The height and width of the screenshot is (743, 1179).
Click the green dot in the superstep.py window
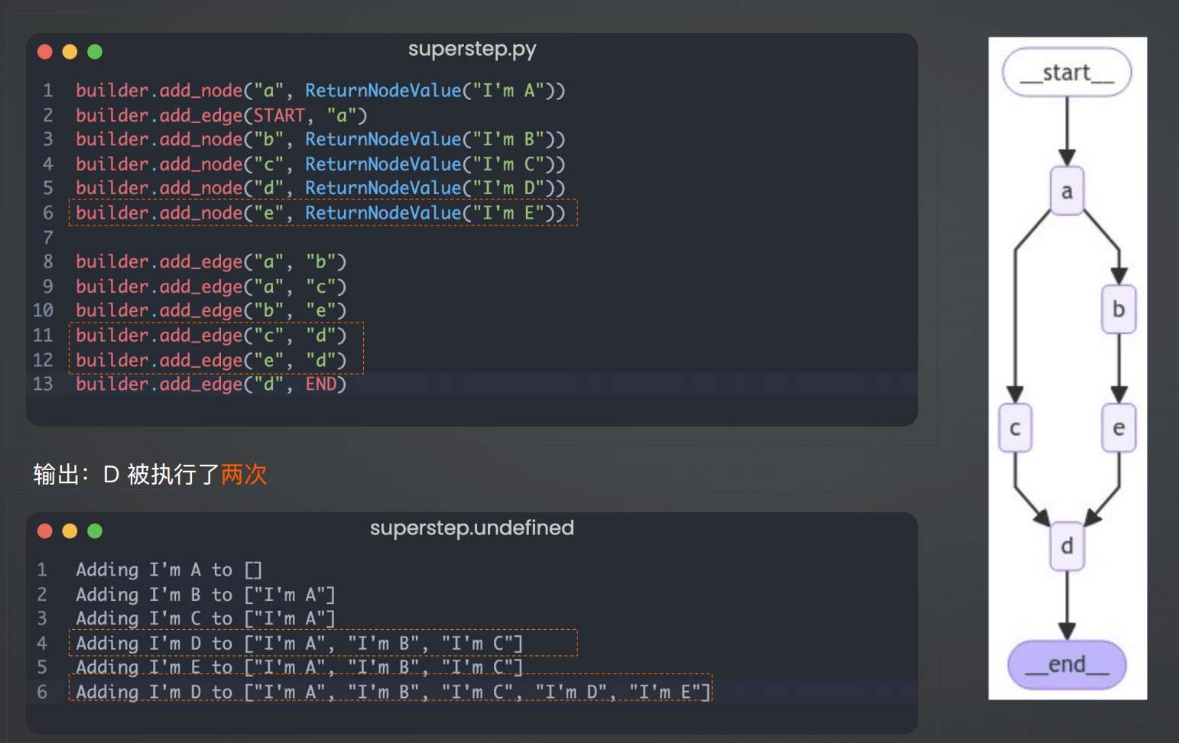pos(95,51)
